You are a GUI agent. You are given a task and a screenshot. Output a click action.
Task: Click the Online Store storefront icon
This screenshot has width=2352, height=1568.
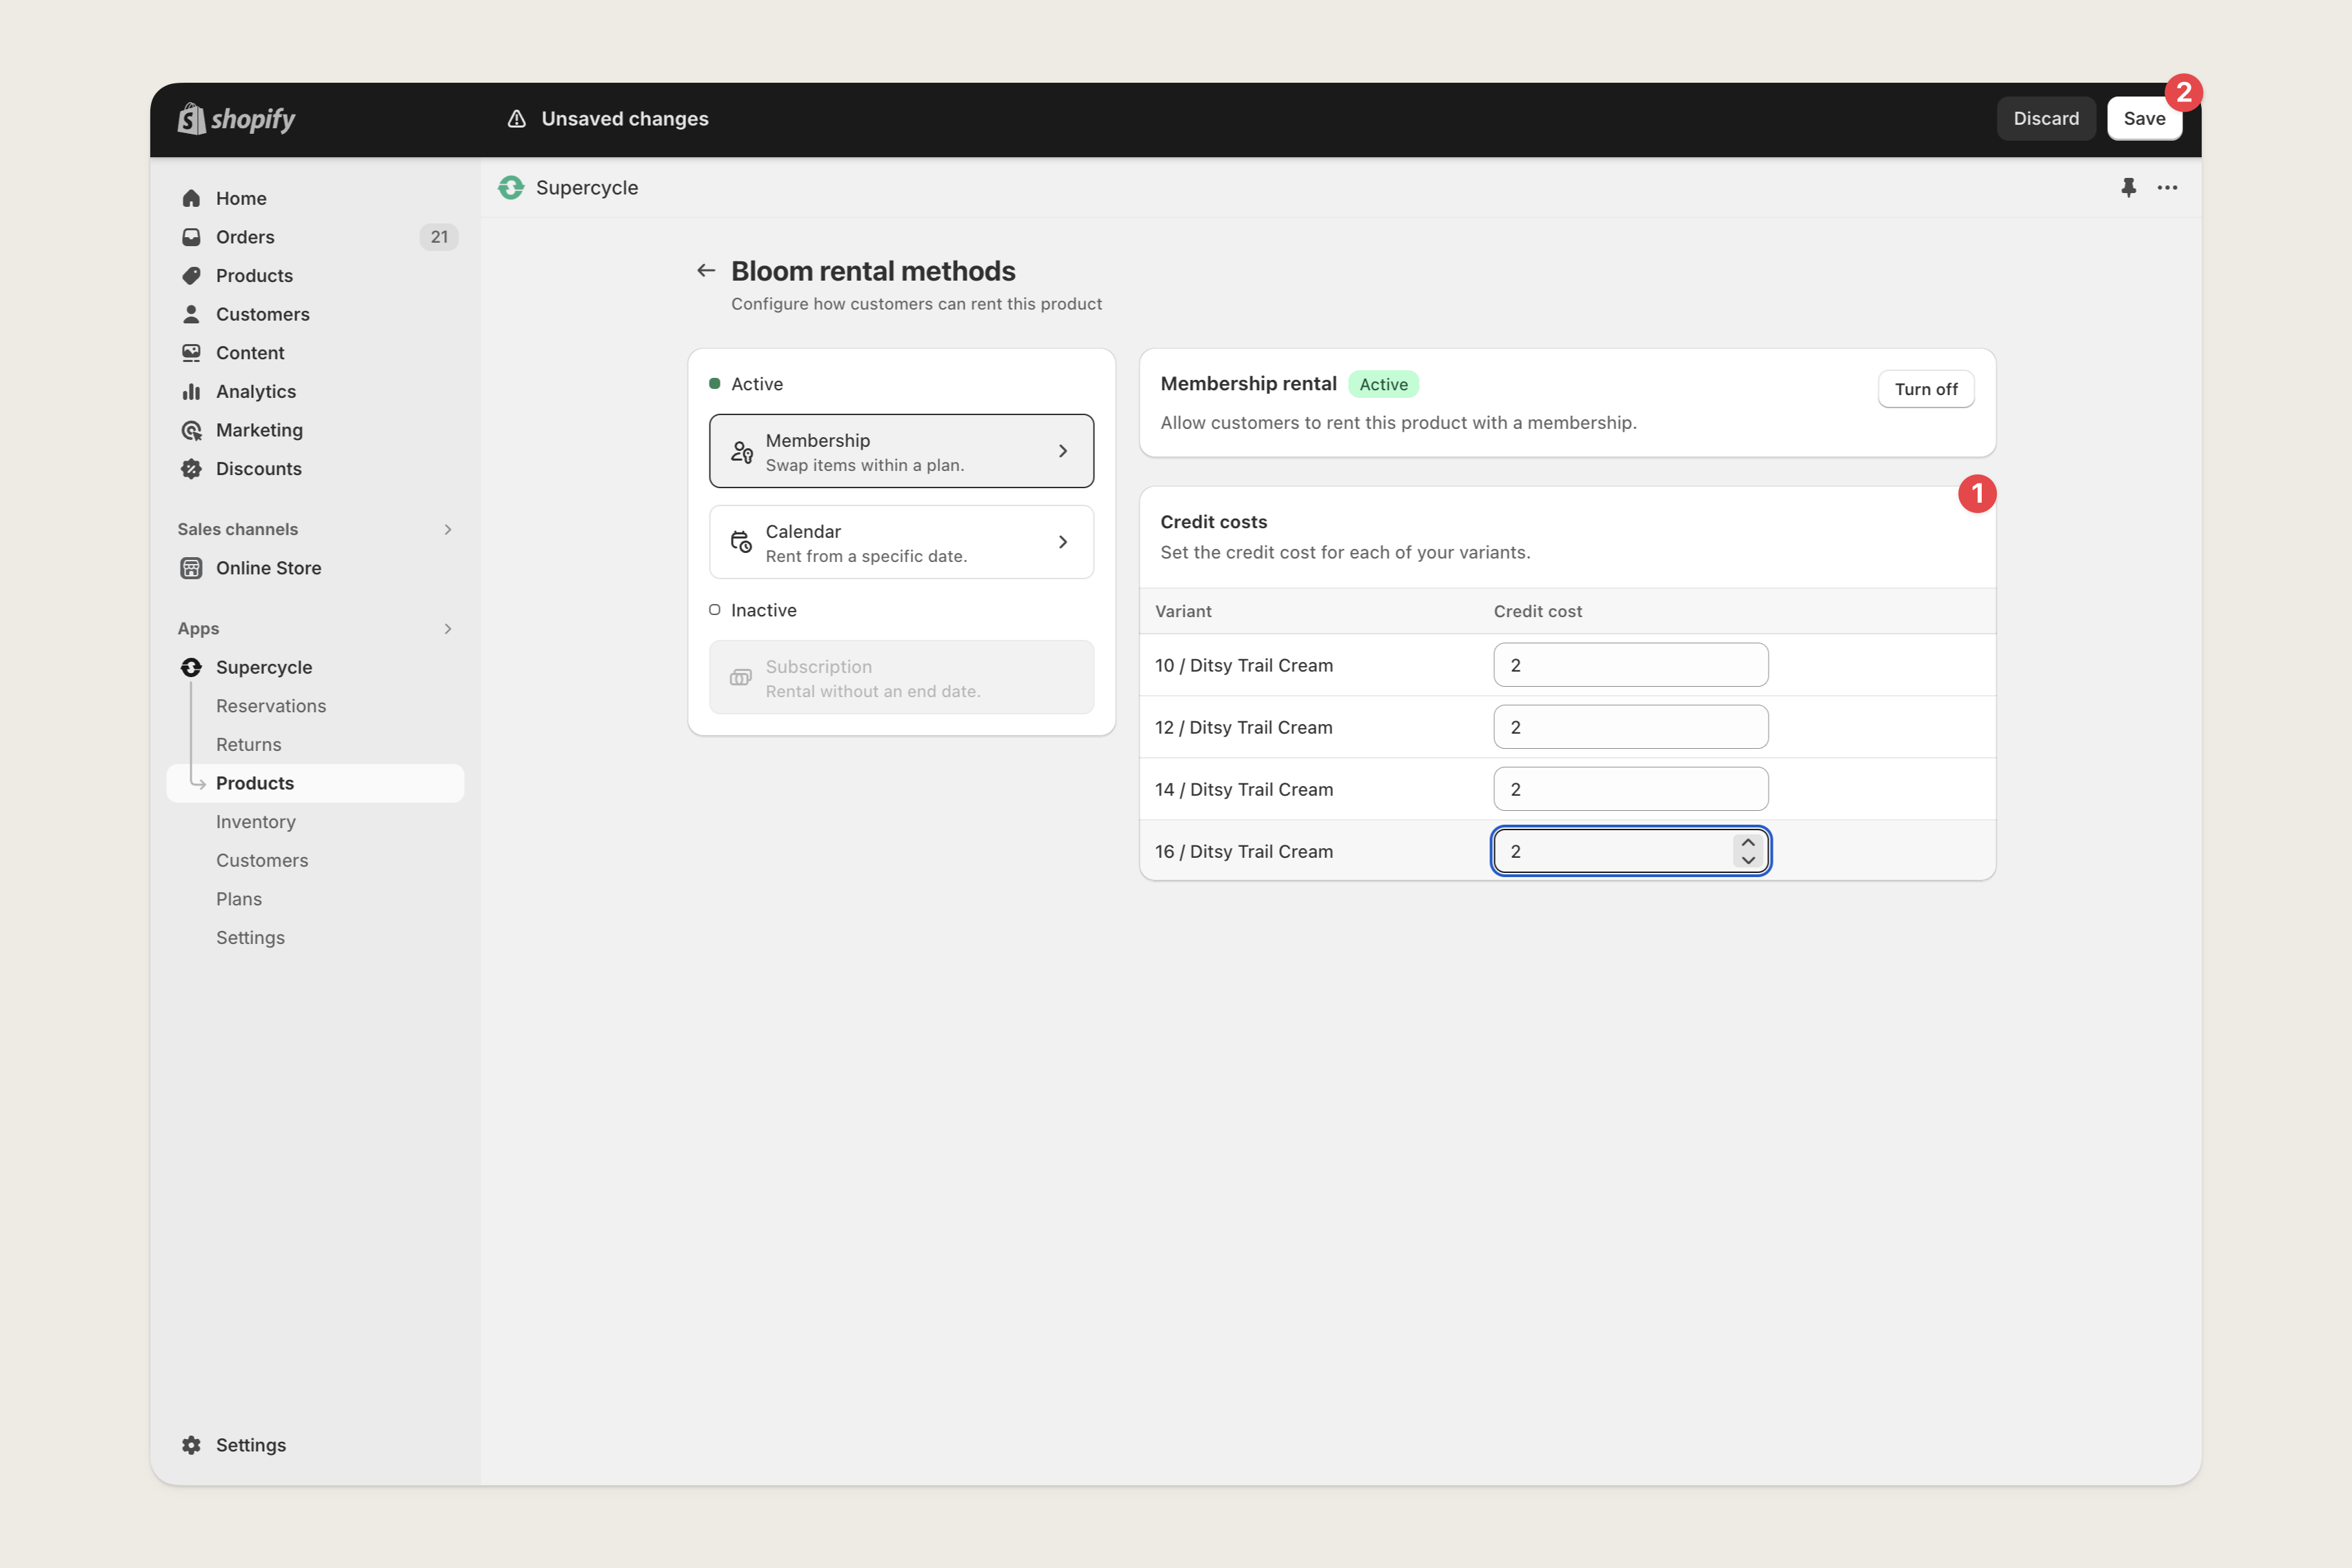[191, 568]
